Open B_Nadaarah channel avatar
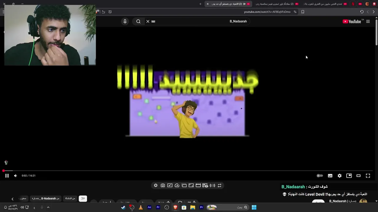 tap(363, 201)
